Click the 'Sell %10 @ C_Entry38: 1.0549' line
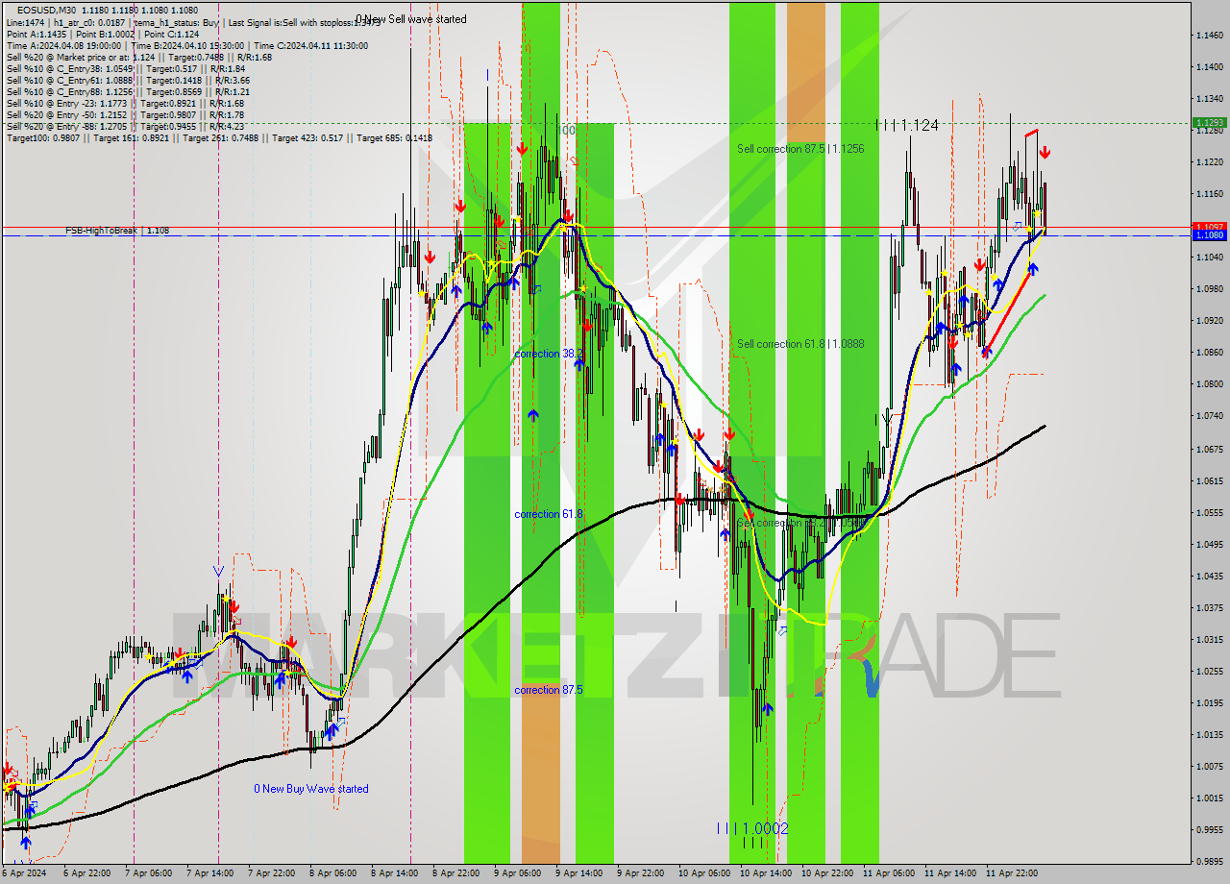This screenshot has height=884, width=1230. [126, 68]
